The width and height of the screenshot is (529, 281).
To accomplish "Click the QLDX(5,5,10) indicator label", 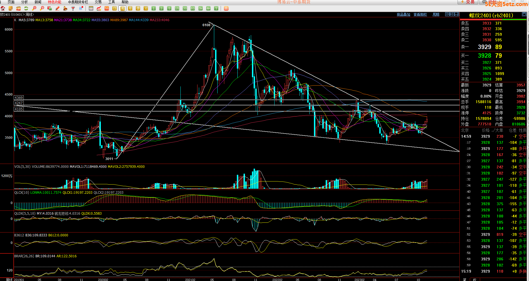I will pyautogui.click(x=25, y=214).
